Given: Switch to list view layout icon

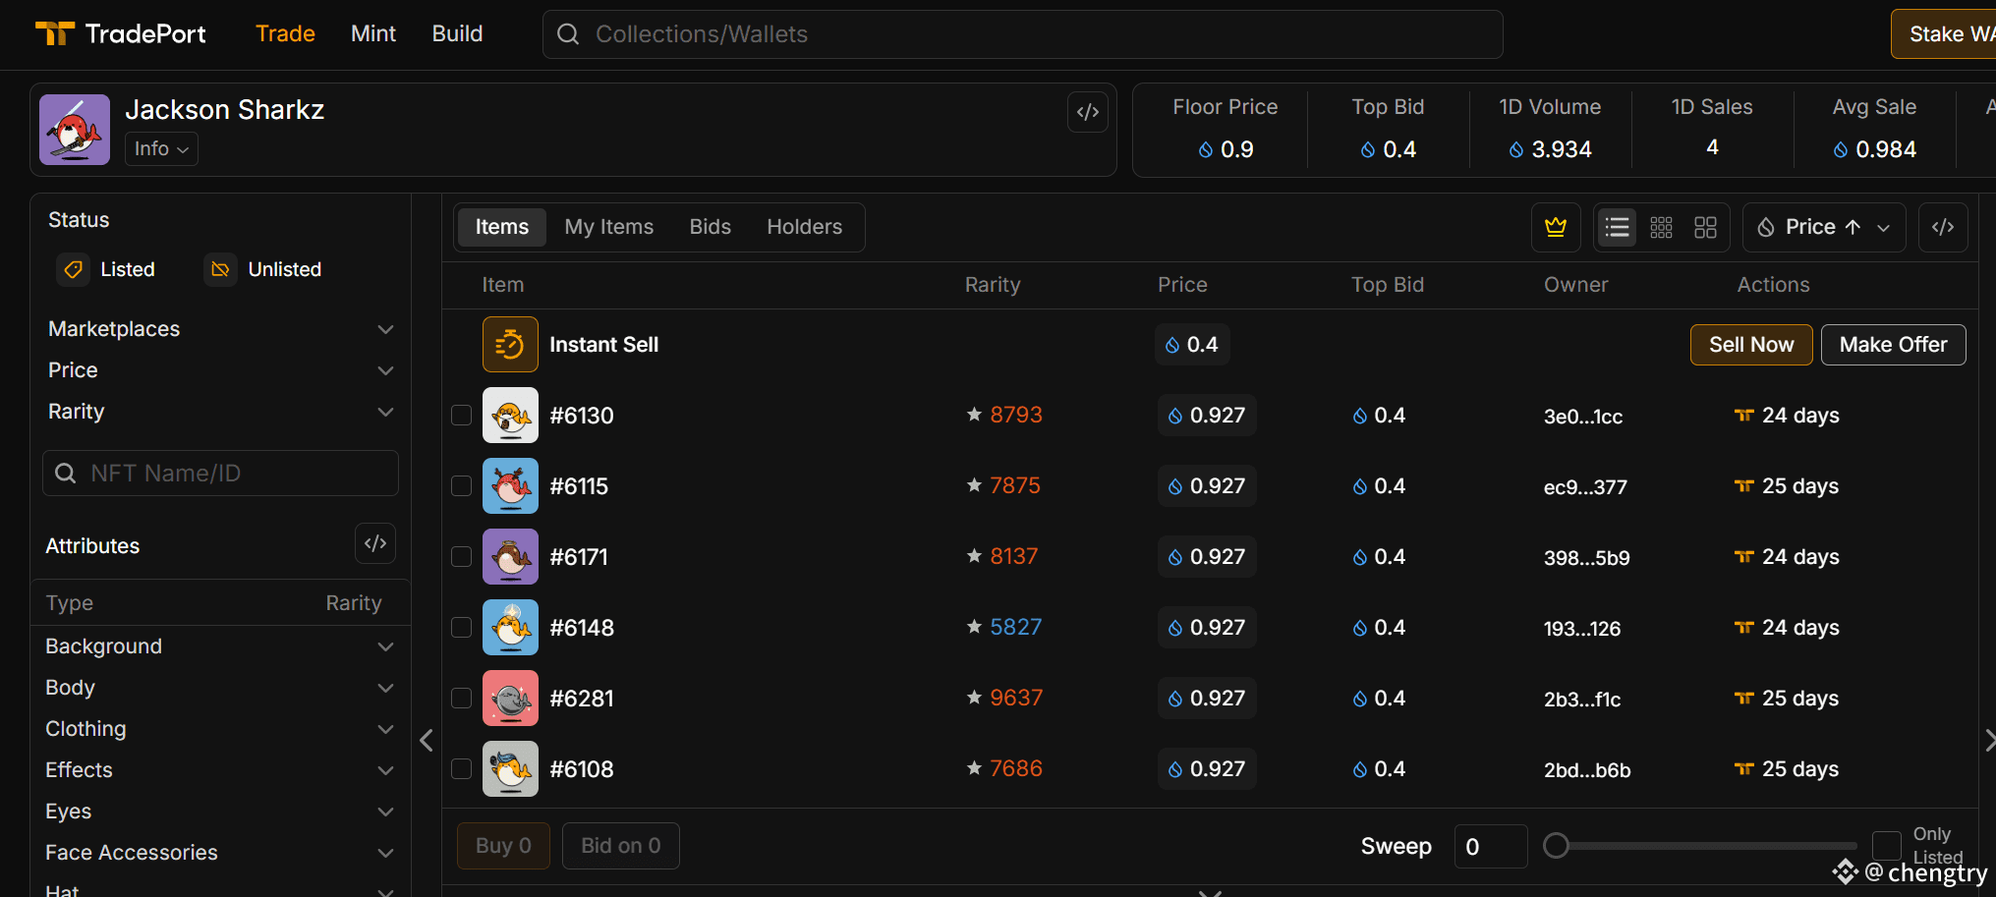Looking at the screenshot, I should (x=1617, y=228).
